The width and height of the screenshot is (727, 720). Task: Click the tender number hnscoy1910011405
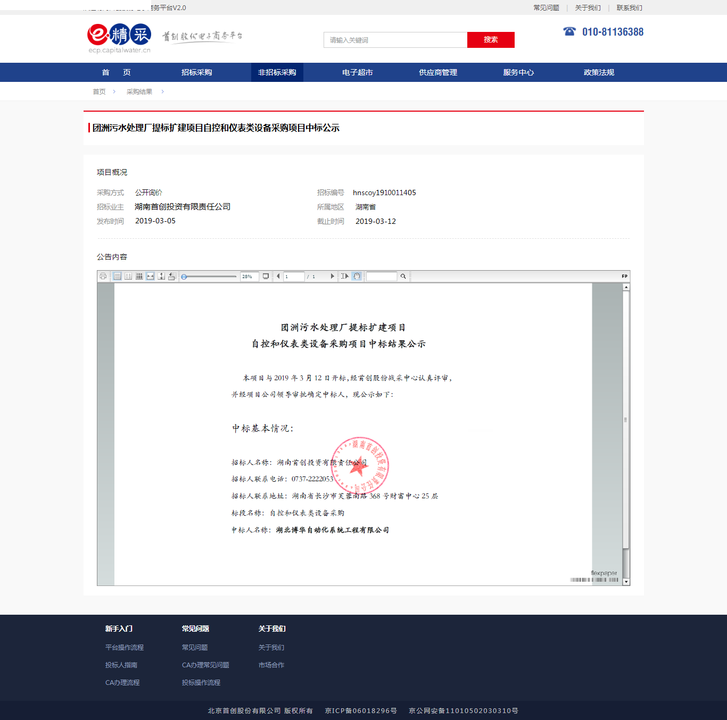click(x=384, y=192)
